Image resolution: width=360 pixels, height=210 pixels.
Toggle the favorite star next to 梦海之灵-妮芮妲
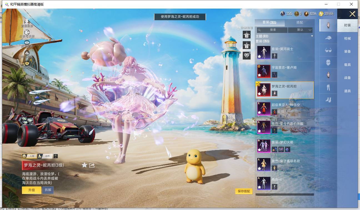click(x=84, y=165)
